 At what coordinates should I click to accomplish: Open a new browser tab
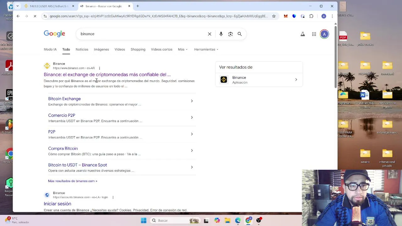(x=138, y=6)
